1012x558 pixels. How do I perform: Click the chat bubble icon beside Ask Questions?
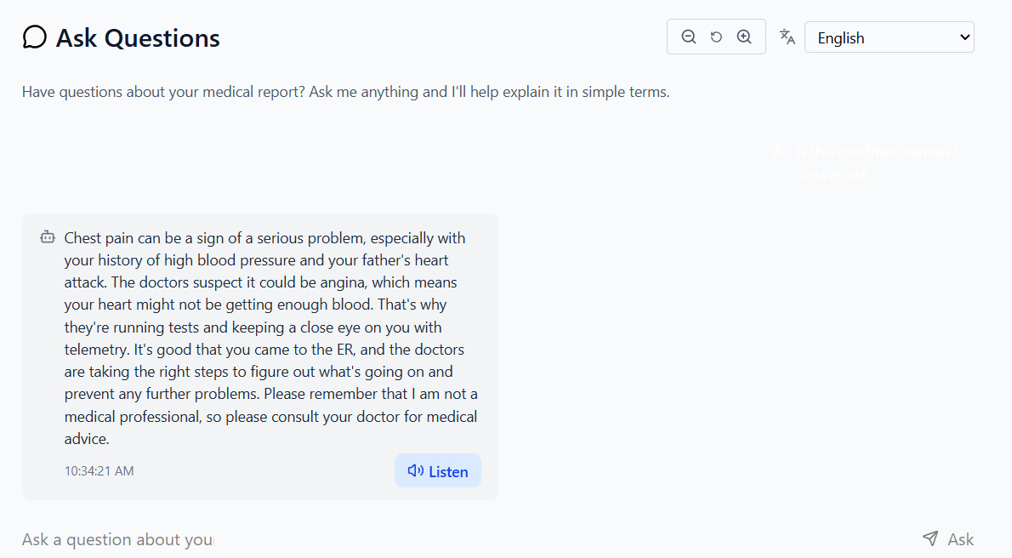tap(35, 37)
